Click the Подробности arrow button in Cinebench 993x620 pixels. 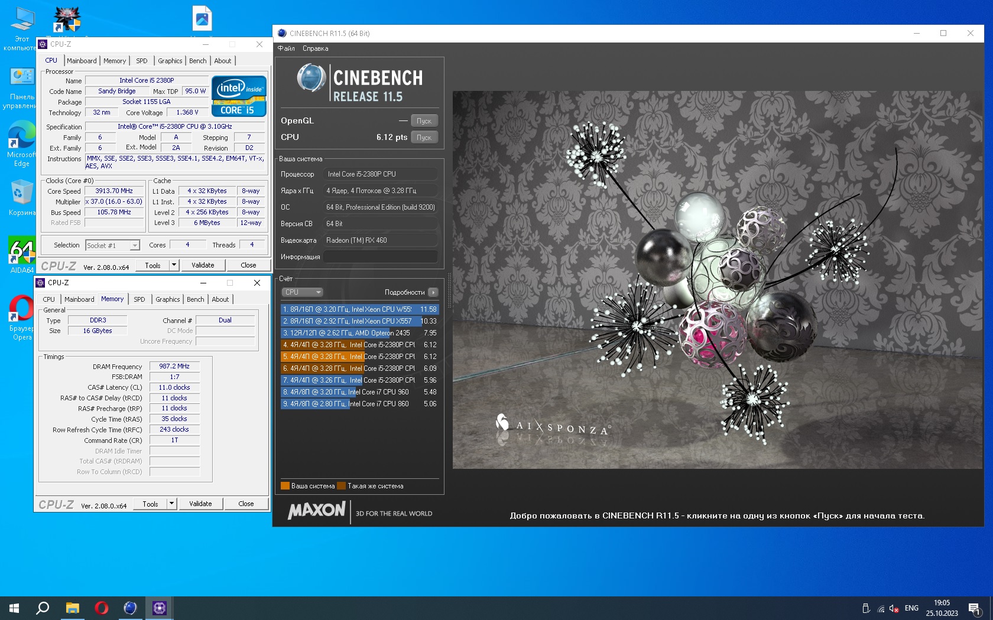[433, 292]
